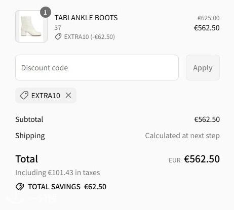Screen dimensions: 234x210
Task: Click the Total Savings tags icon
Action: coord(20,187)
